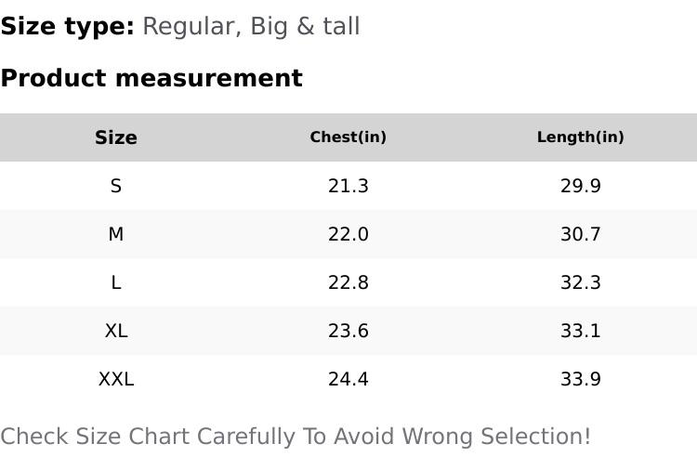The image size is (697, 470).
Task: Click the Length(in) column header
Action: pos(581,137)
